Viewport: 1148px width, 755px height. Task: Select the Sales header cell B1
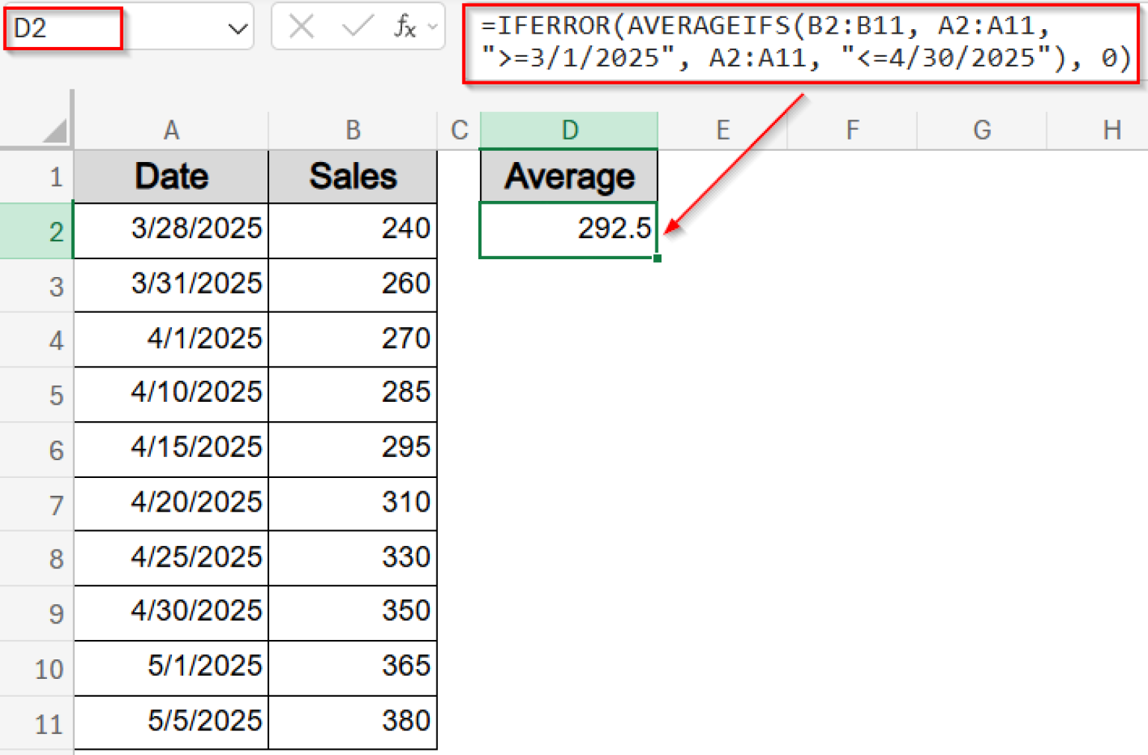tap(353, 176)
